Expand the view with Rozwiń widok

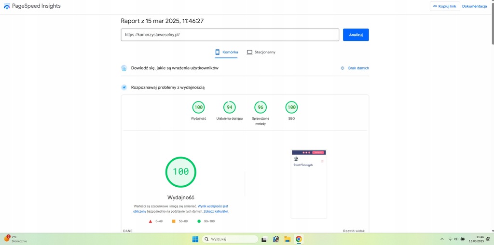[x=354, y=231]
